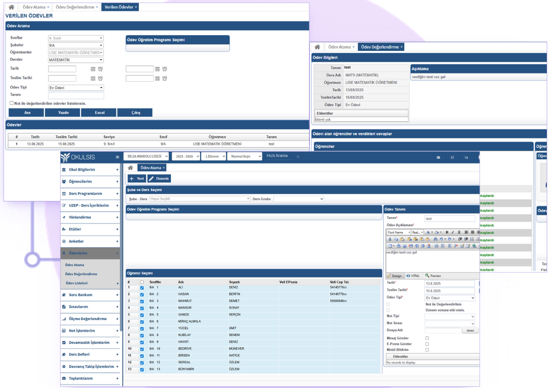Image resolution: width=549 pixels, height=388 pixels.
Task: Switch to the Verilen Ödevler tab
Action: tap(119, 7)
